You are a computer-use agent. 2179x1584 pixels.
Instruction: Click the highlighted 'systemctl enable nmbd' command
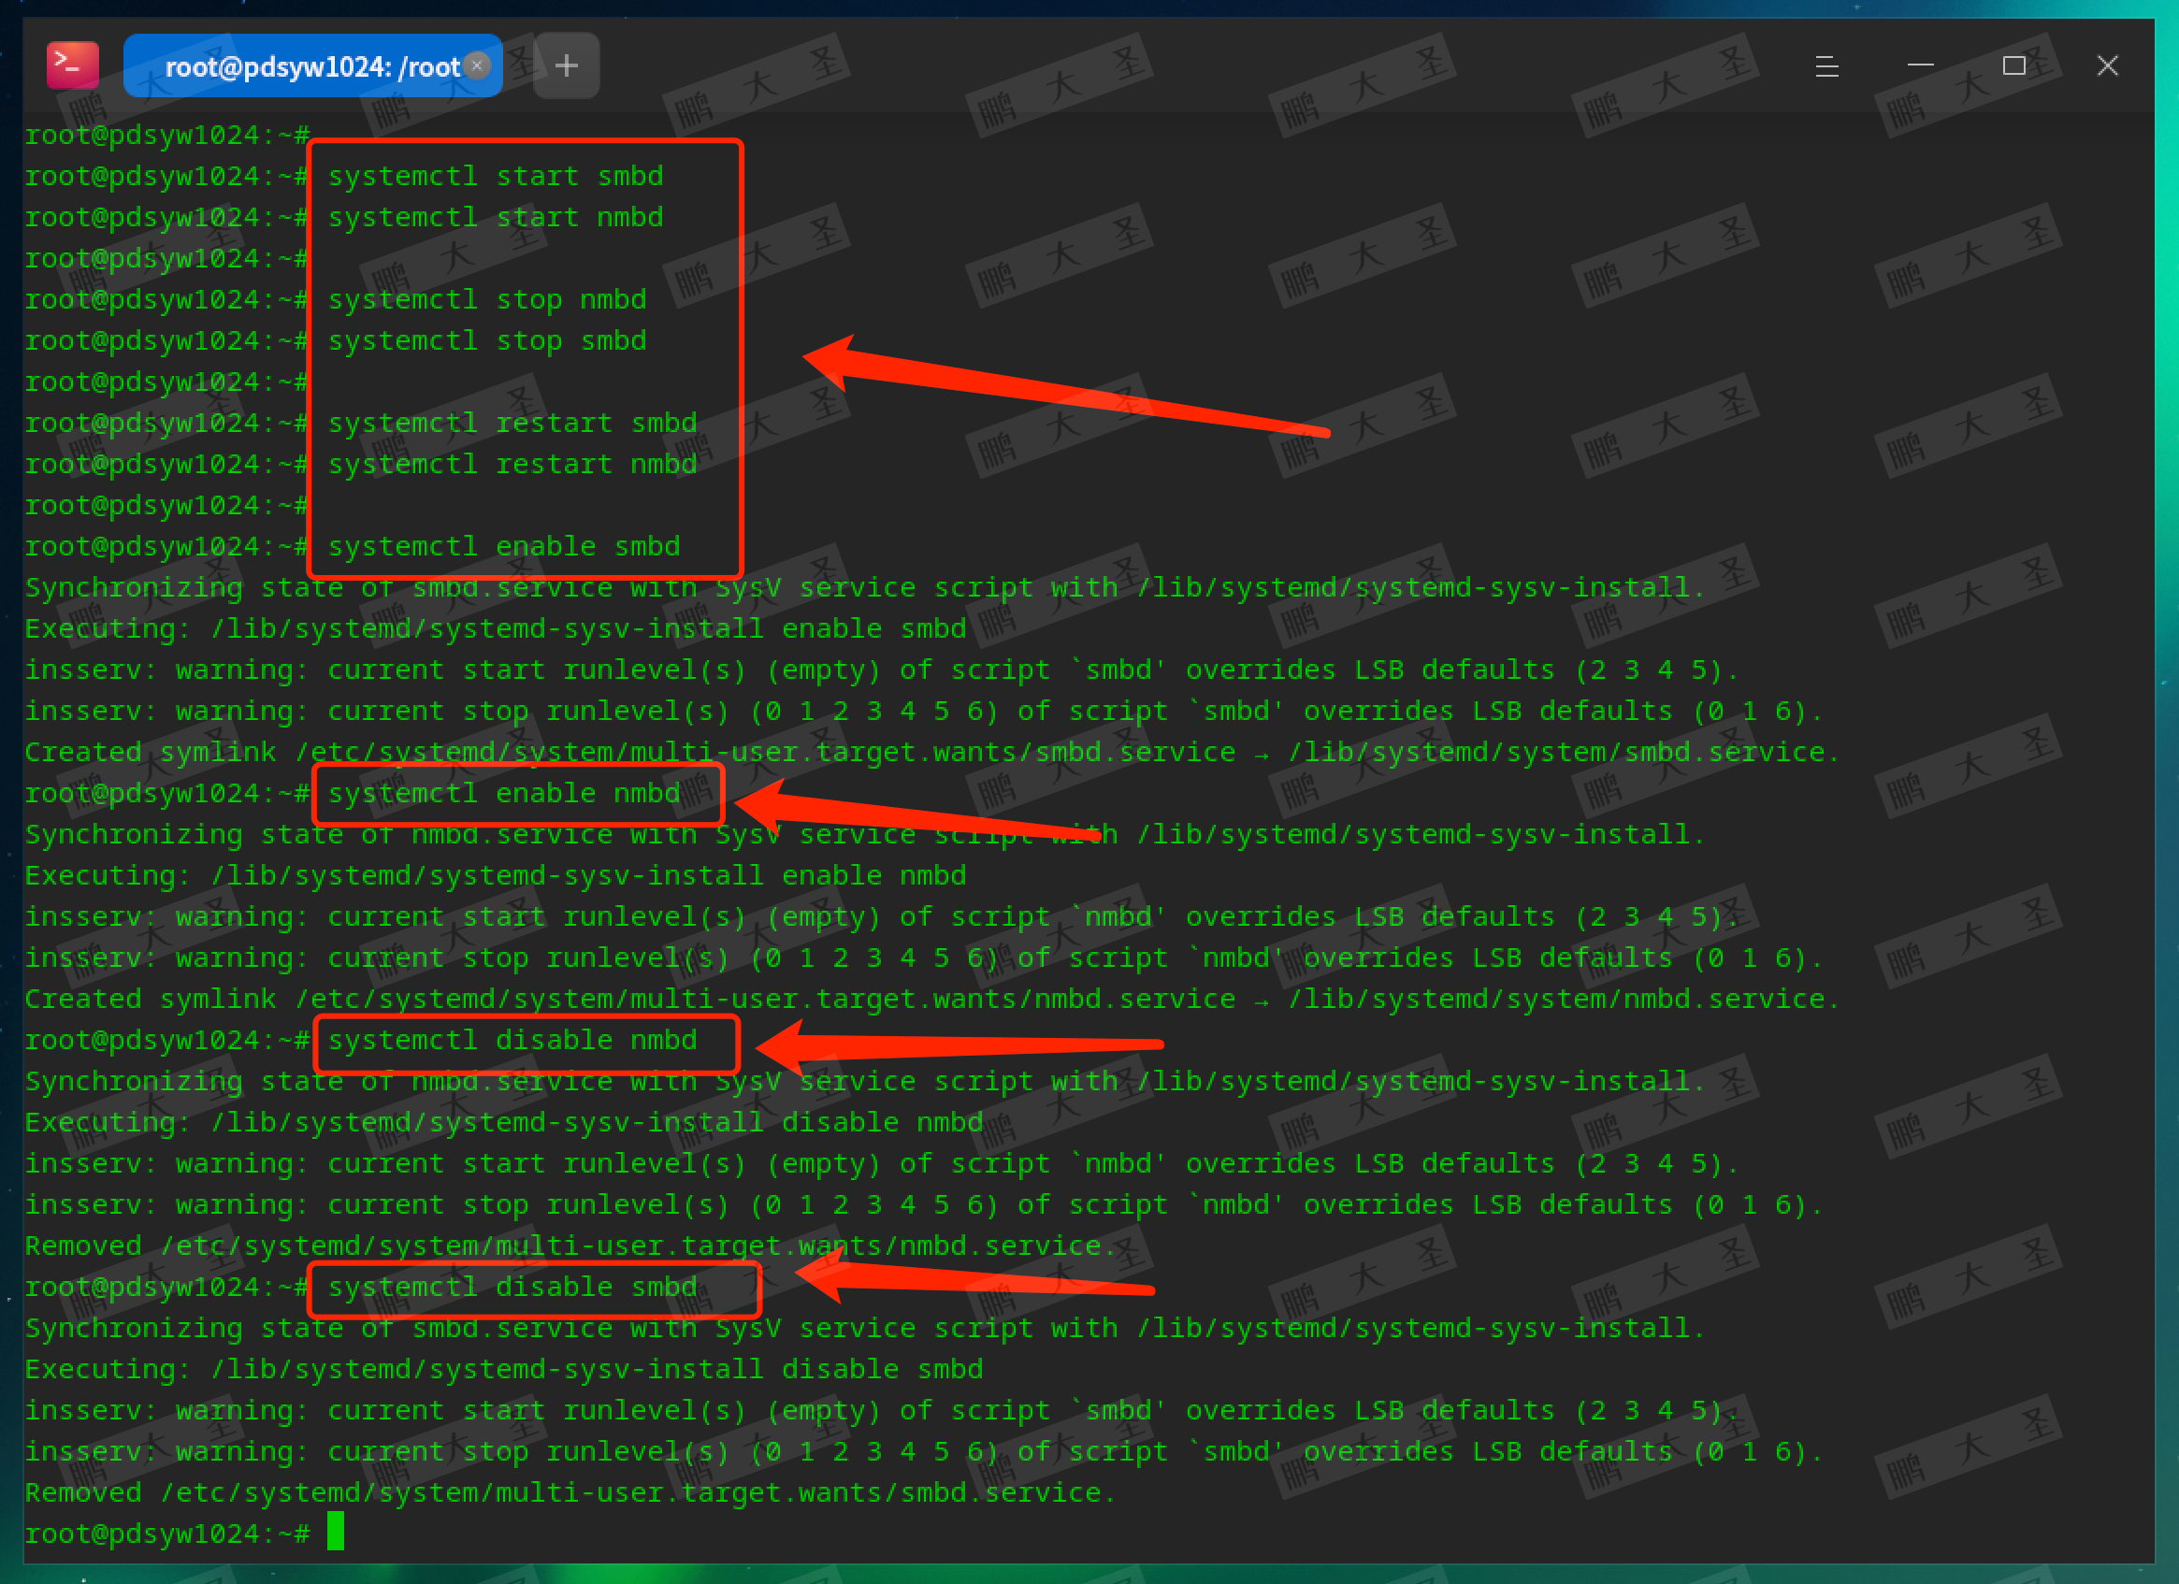point(503,794)
